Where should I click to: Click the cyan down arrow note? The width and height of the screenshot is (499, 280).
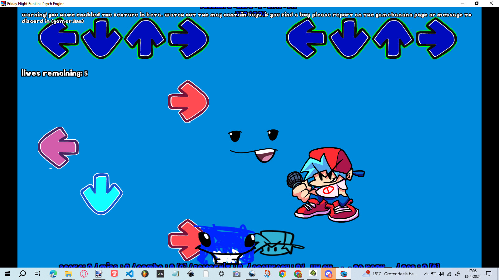pos(102,194)
